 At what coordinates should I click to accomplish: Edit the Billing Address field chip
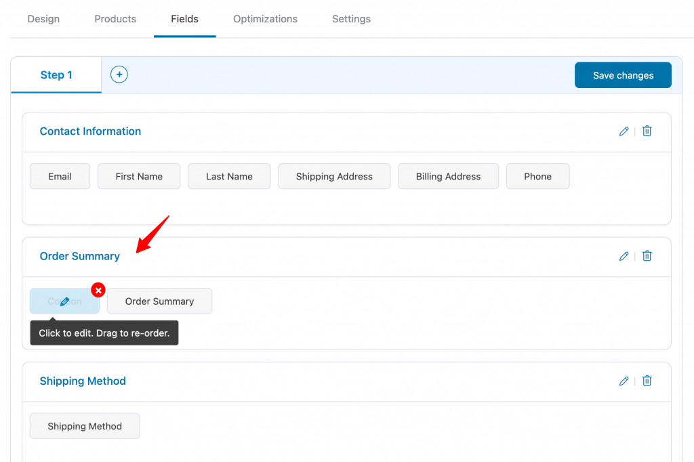449,177
